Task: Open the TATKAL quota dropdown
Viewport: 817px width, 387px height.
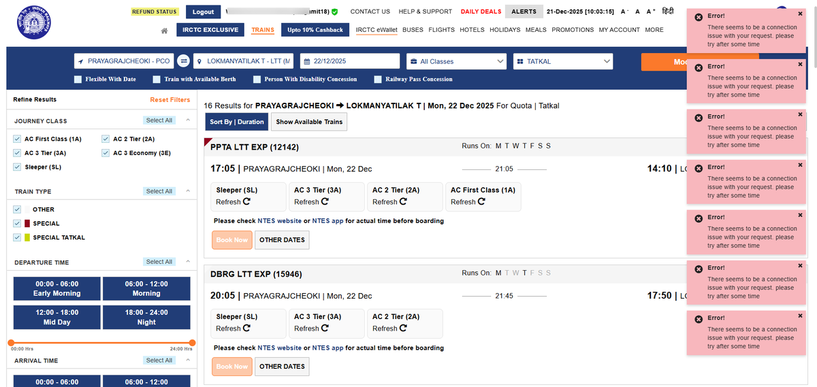Action: tap(564, 61)
